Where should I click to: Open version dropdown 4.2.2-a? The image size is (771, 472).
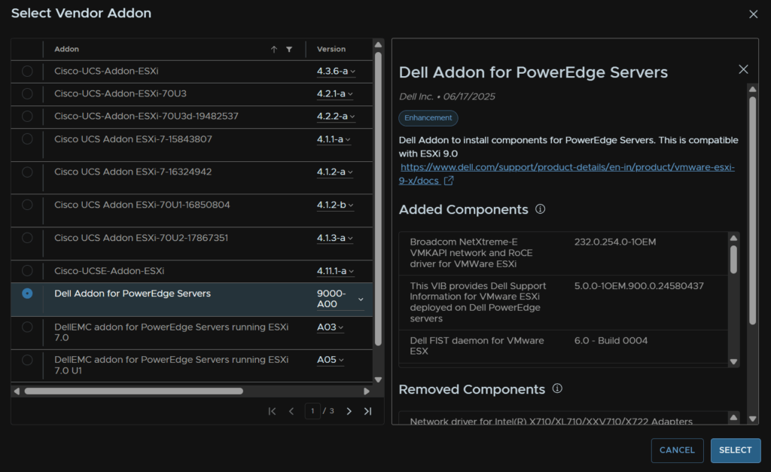tap(336, 117)
